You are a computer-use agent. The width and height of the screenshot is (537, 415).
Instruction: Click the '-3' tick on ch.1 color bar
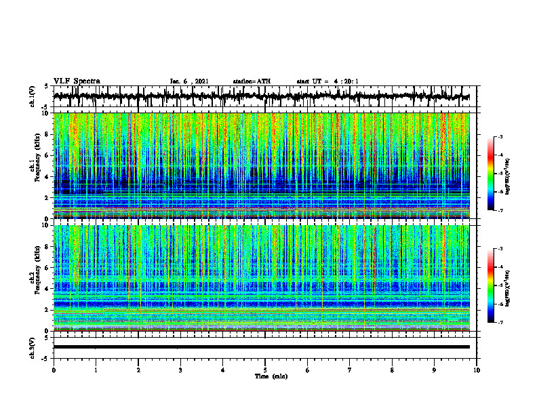click(500, 136)
